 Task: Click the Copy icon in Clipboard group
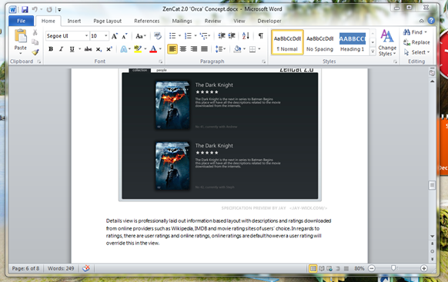pyautogui.click(x=35, y=42)
